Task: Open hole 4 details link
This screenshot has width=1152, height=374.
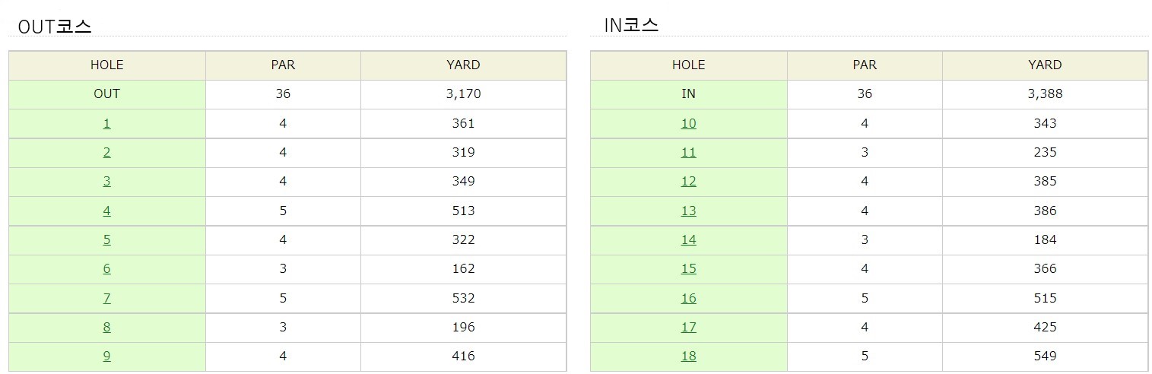Action: (106, 211)
